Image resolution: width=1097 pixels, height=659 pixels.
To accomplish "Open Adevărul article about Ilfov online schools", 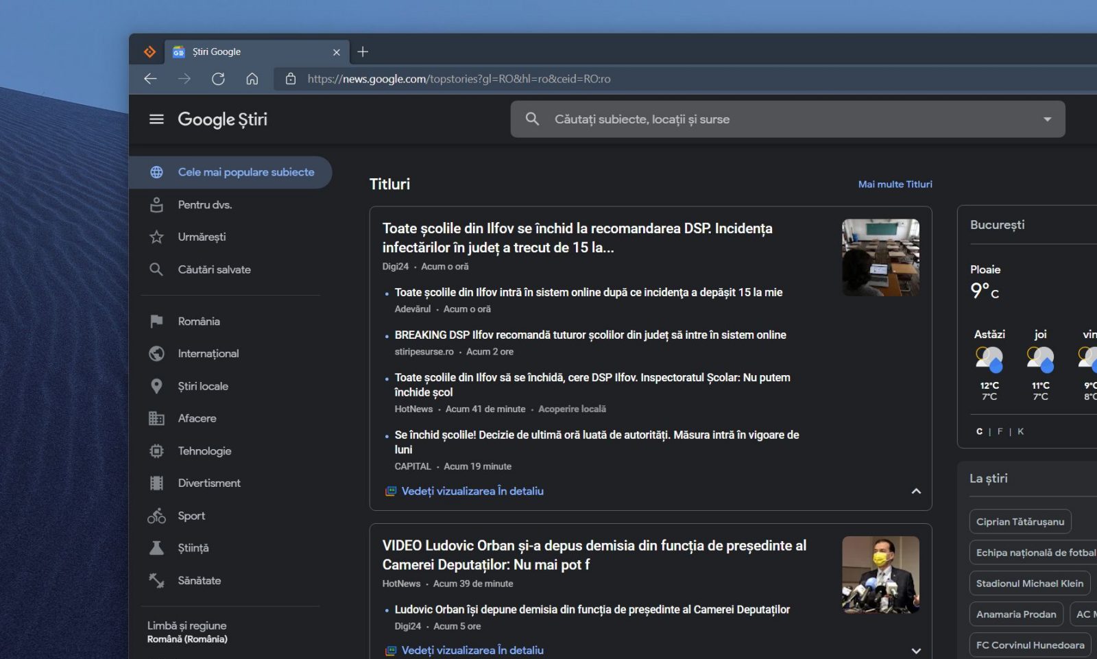I will (588, 292).
